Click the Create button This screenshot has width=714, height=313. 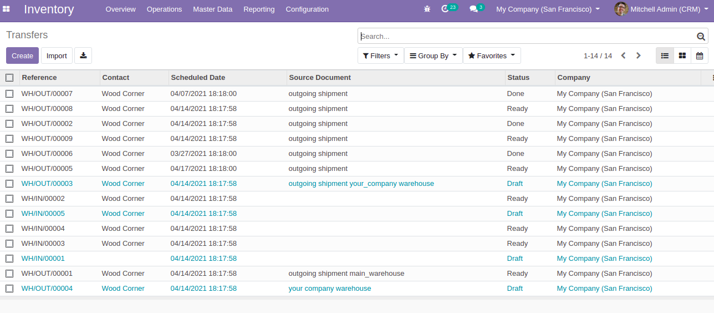click(23, 55)
